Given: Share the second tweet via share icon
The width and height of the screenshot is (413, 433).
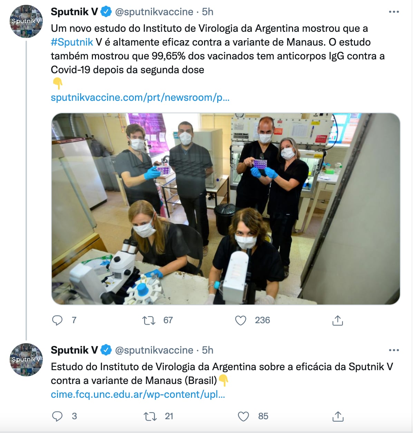Looking at the screenshot, I should point(337,416).
